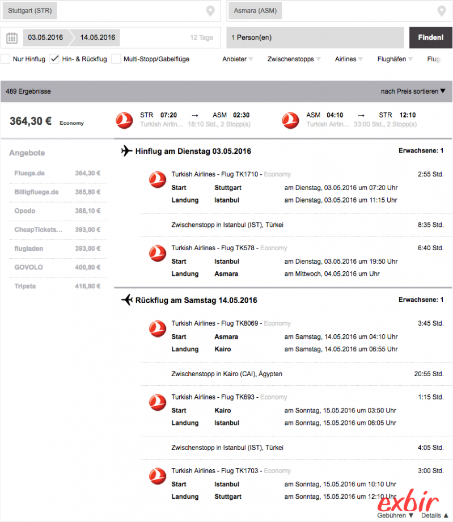The height and width of the screenshot is (522, 453).
Task: Click the airline logo beside flight TK1710
Action: [158, 180]
